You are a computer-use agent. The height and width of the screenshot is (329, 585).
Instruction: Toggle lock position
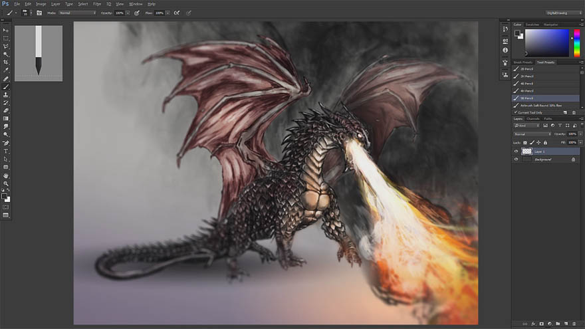coord(538,142)
